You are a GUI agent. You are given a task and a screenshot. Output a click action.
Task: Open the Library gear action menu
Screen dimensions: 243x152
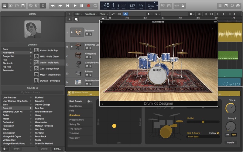[5, 149]
